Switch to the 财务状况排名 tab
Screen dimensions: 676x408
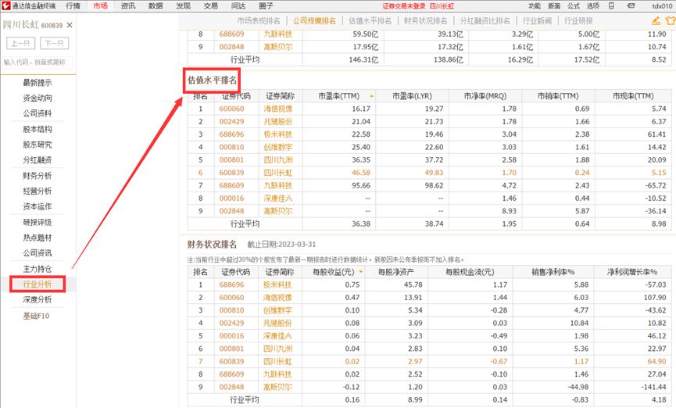425,20
